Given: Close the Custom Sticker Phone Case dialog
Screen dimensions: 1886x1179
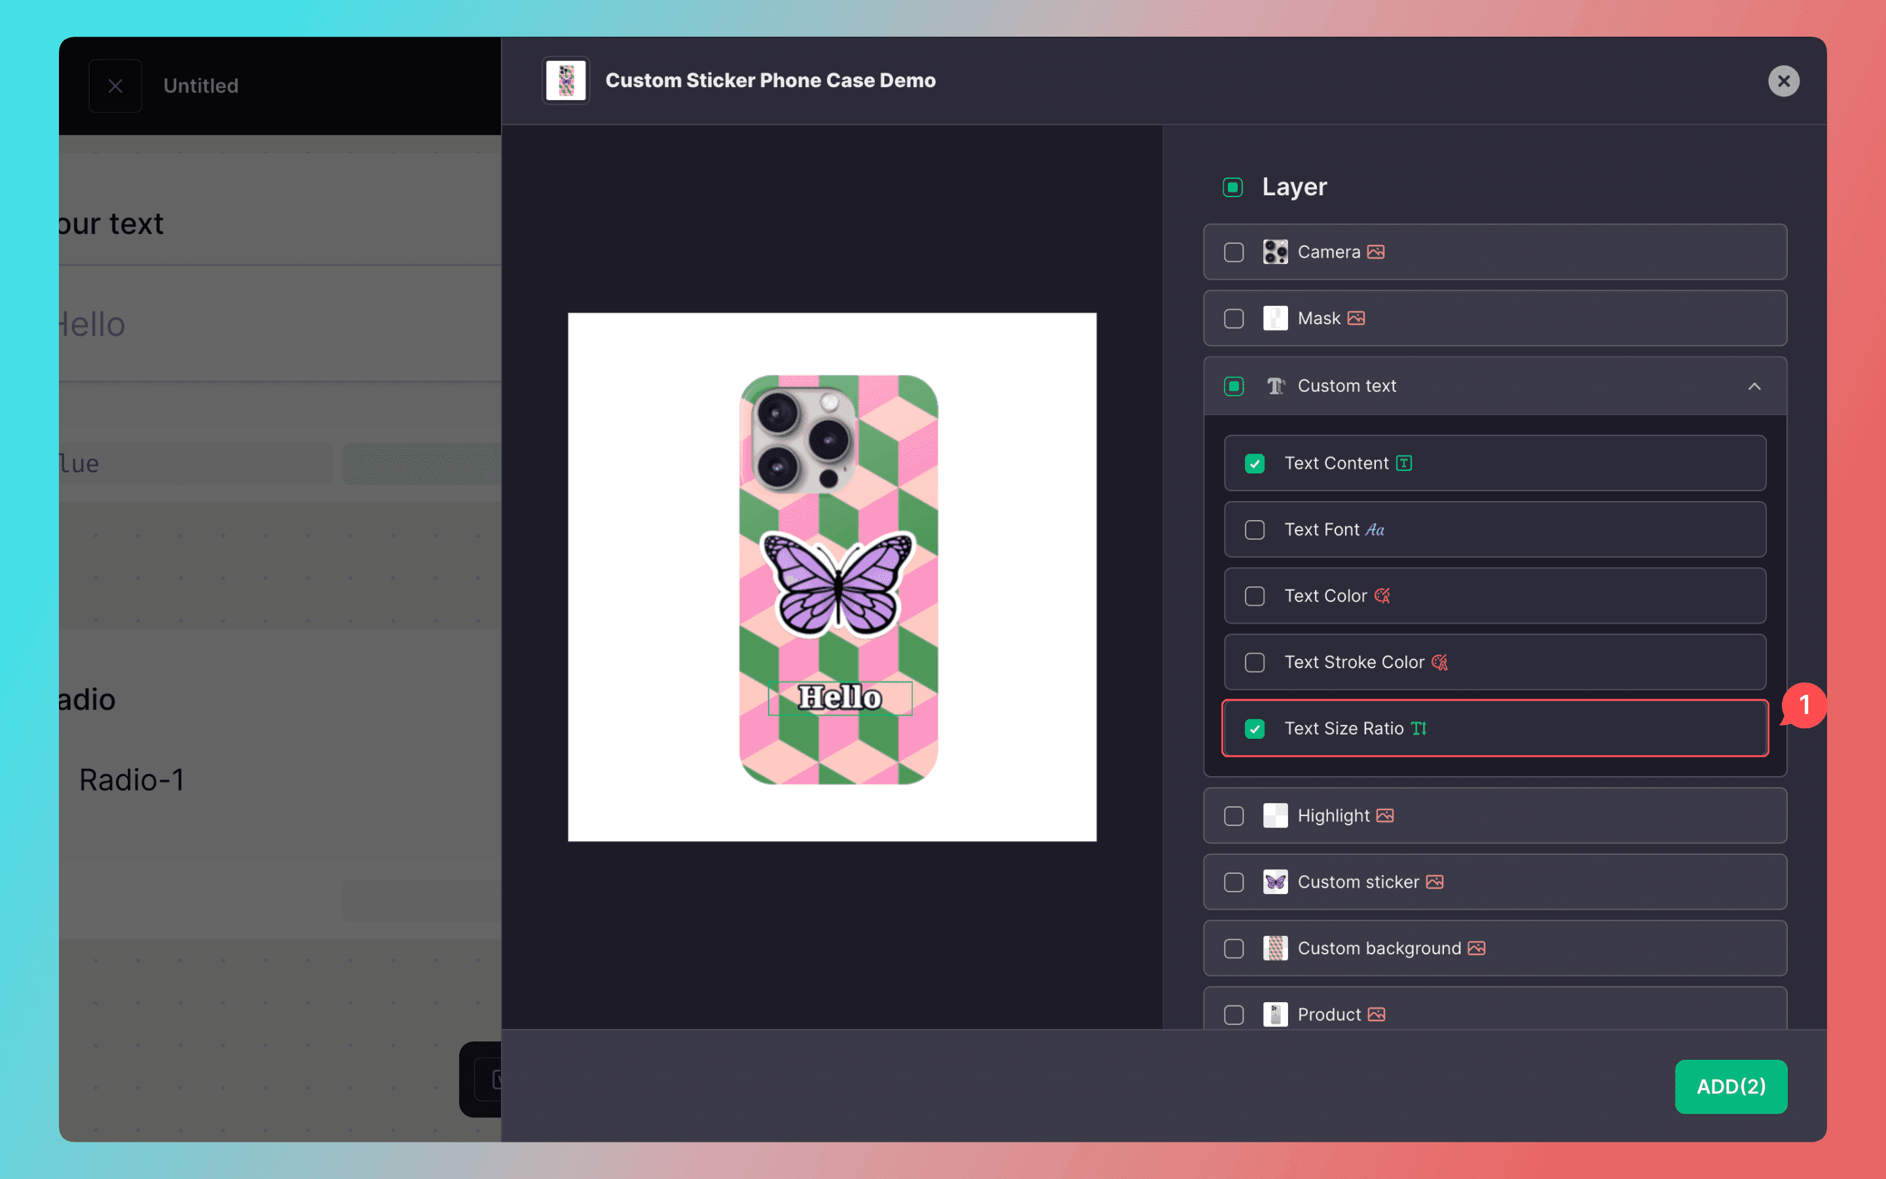Looking at the screenshot, I should pyautogui.click(x=1783, y=81).
